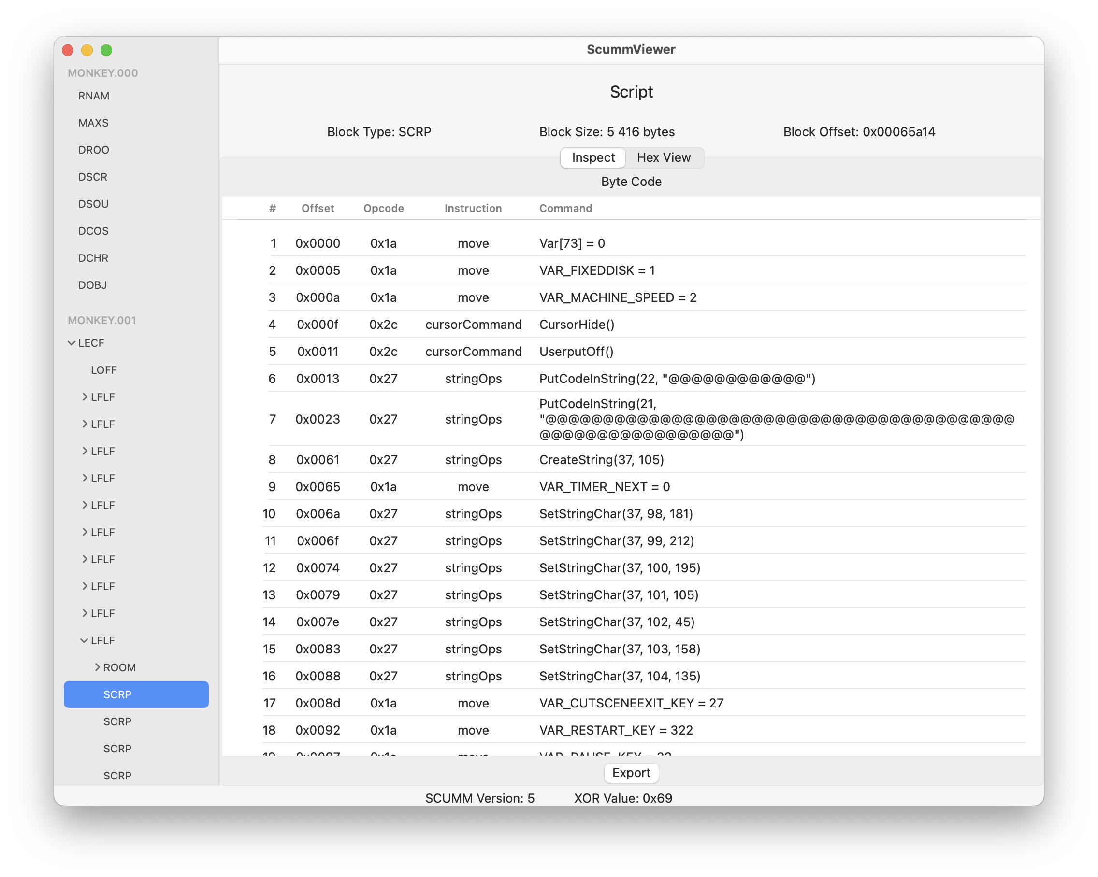Select the Inspect tab
The width and height of the screenshot is (1098, 877).
coord(593,158)
